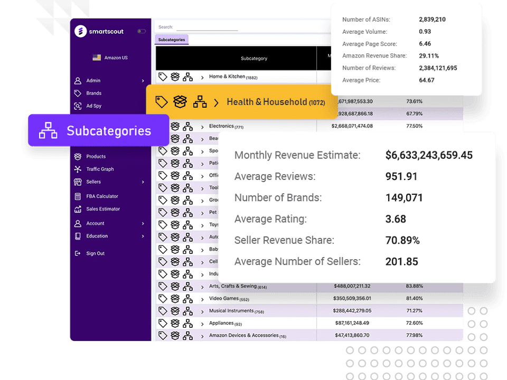Expand the Admin submenu chevron

point(143,81)
